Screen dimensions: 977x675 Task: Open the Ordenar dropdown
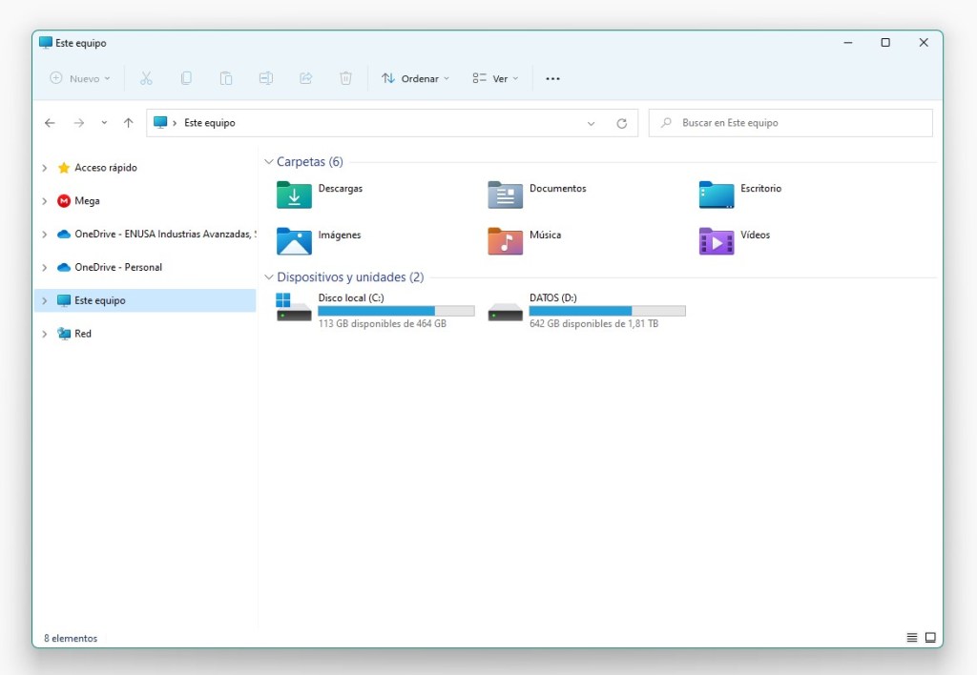pos(415,78)
